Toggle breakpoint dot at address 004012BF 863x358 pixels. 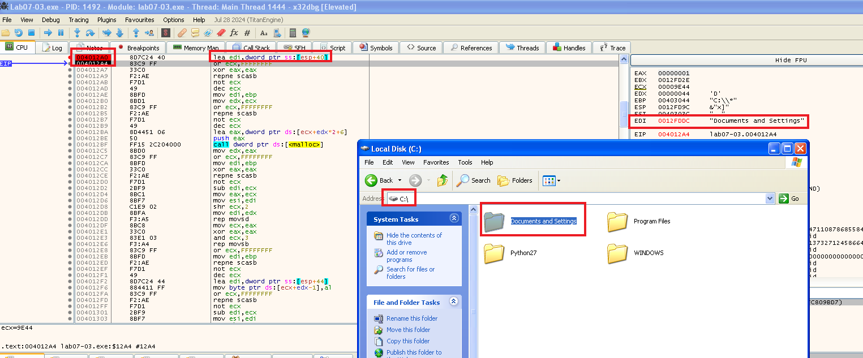click(x=70, y=145)
